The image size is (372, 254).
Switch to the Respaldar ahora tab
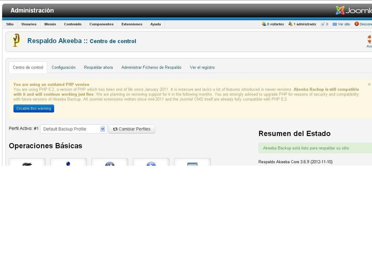[x=98, y=67]
